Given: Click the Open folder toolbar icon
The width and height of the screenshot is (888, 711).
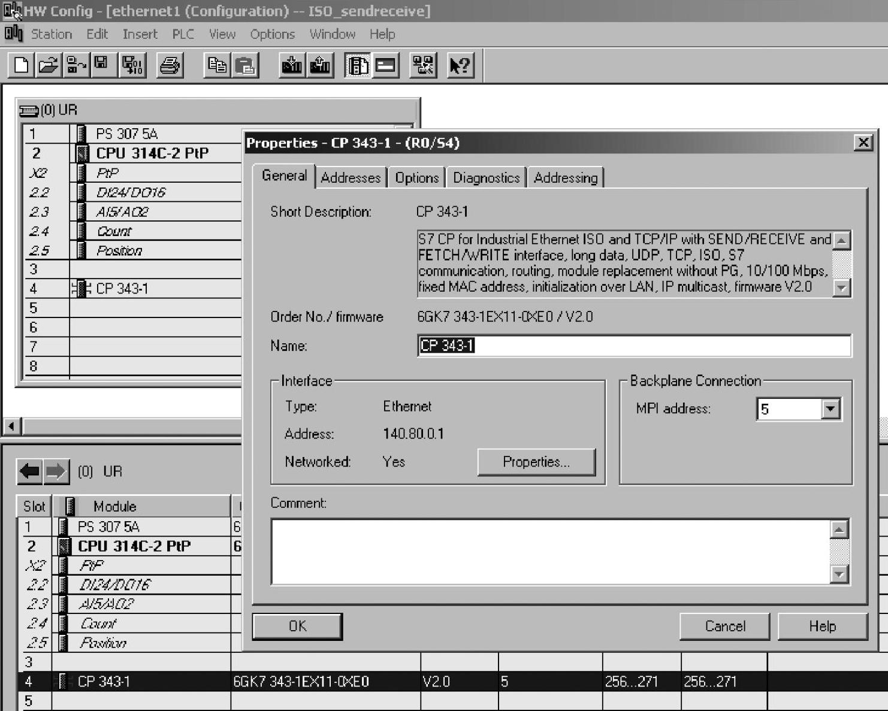Looking at the screenshot, I should [x=48, y=65].
